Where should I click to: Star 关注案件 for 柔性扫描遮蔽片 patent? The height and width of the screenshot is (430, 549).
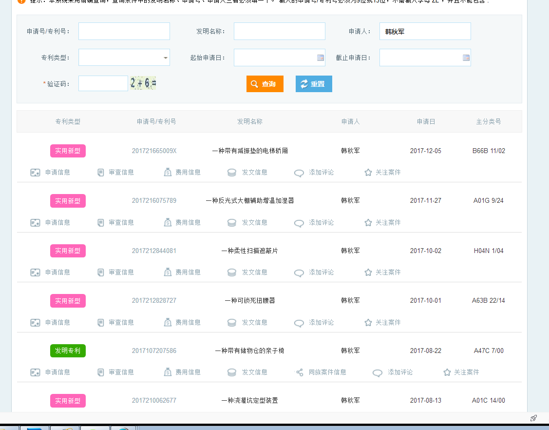(368, 272)
